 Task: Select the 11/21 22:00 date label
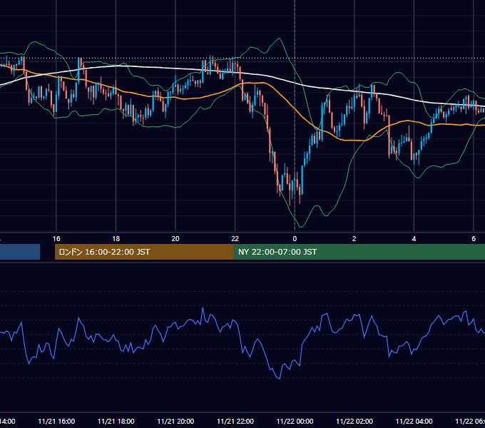(x=235, y=421)
